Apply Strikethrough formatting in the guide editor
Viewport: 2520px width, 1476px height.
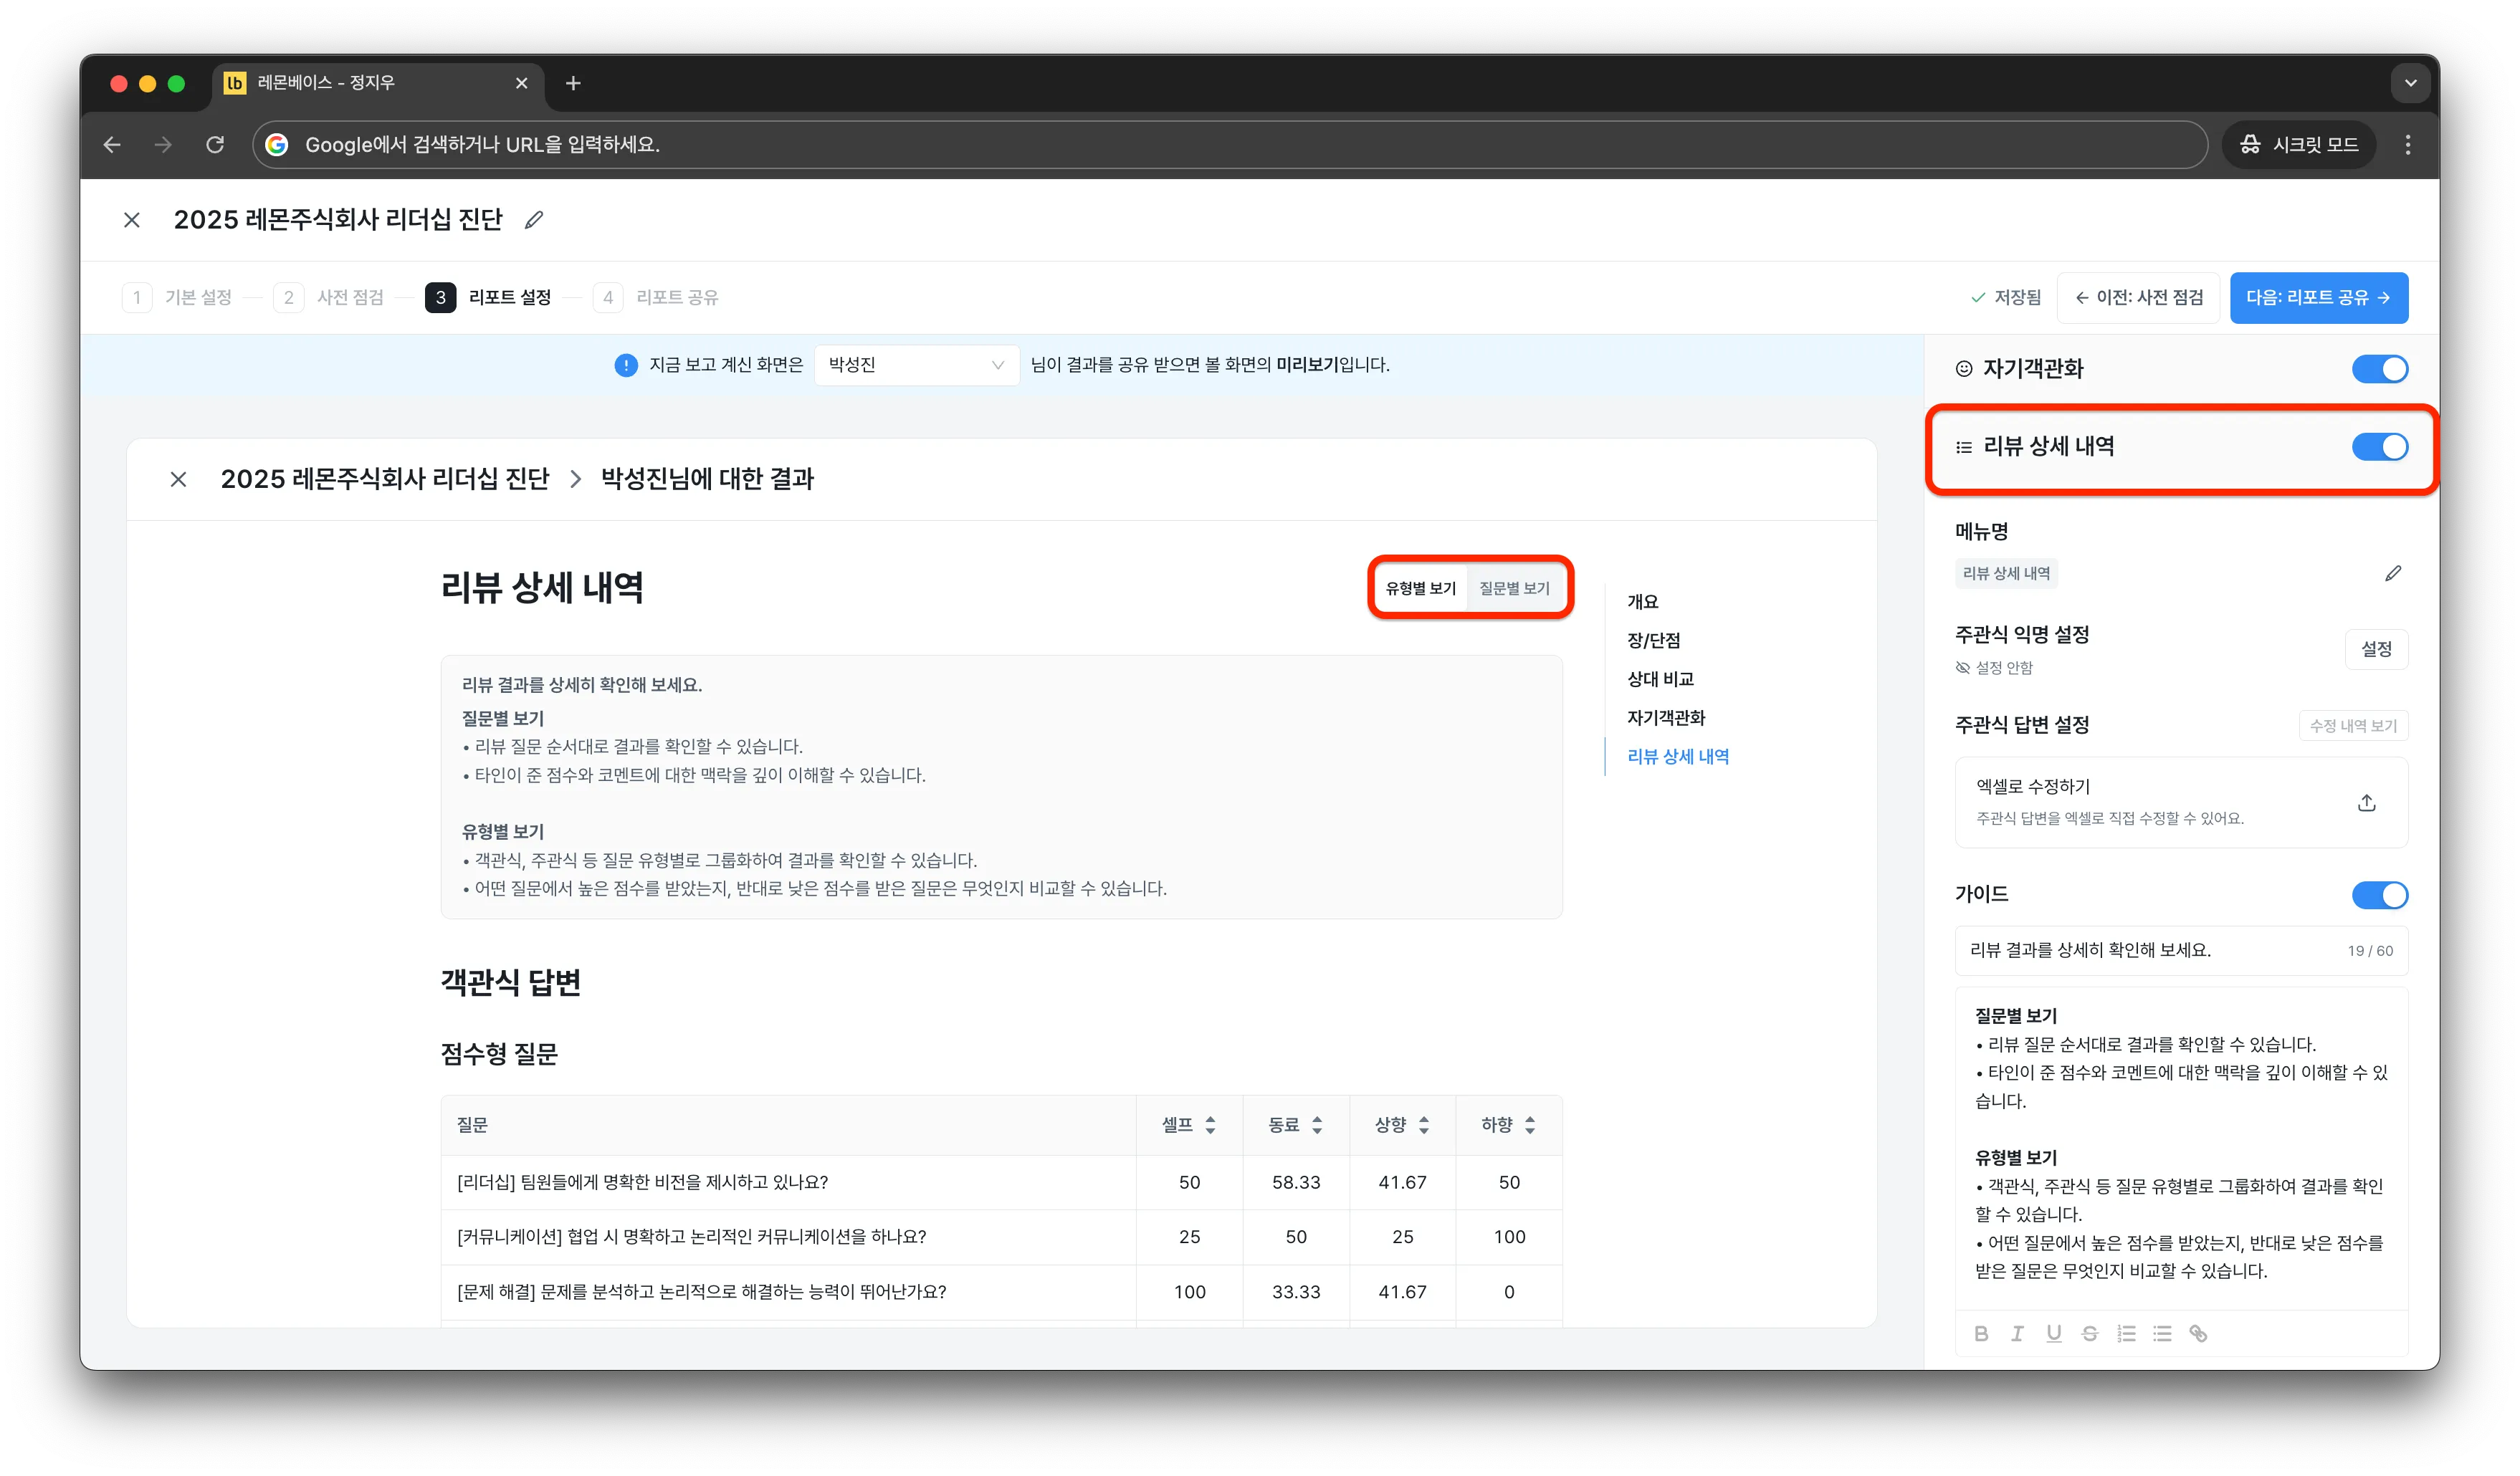click(2089, 1334)
